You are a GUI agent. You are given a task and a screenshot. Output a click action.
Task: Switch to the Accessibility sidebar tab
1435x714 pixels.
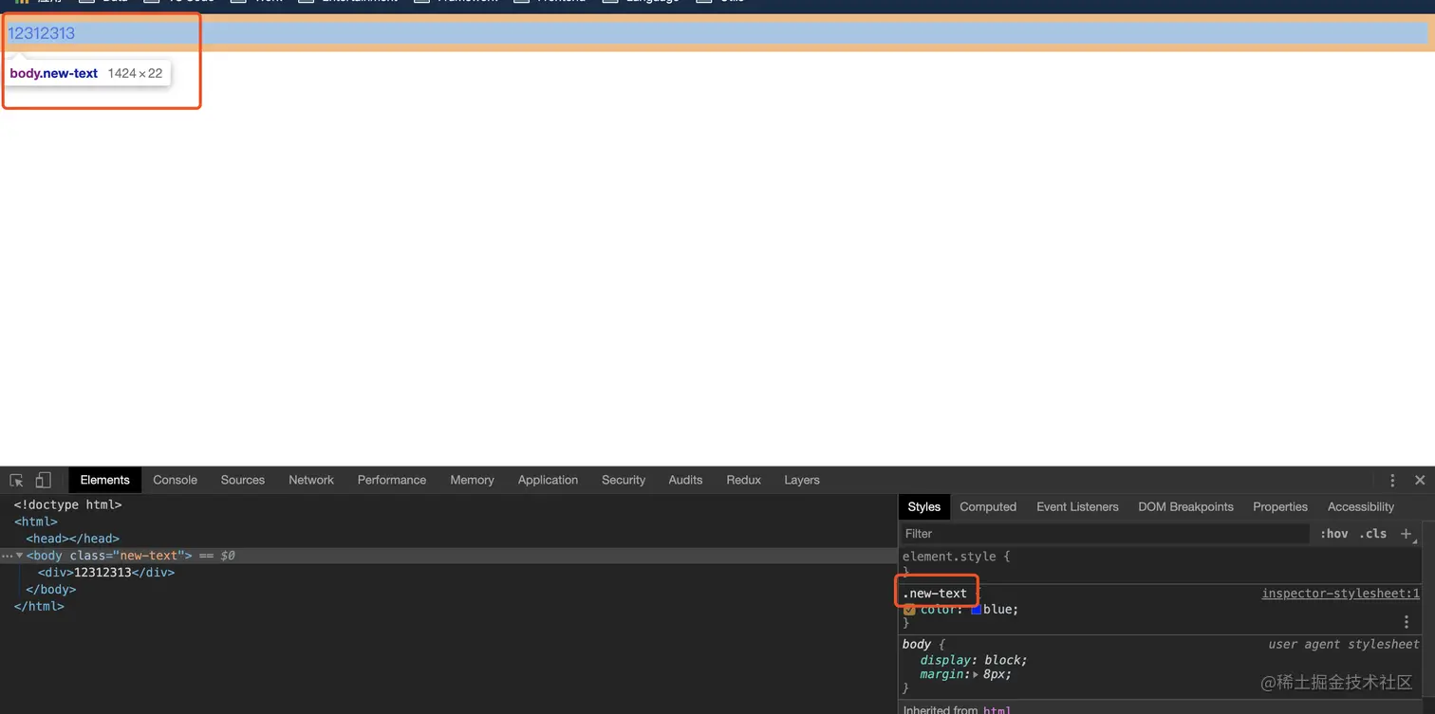tap(1361, 507)
